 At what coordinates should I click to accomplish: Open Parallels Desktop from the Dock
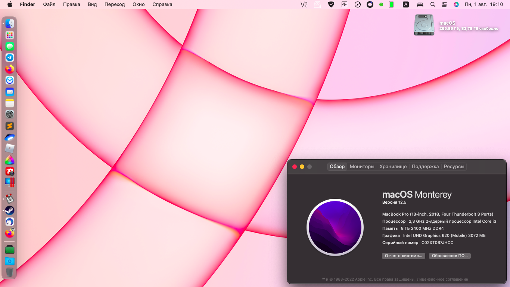[10, 182]
